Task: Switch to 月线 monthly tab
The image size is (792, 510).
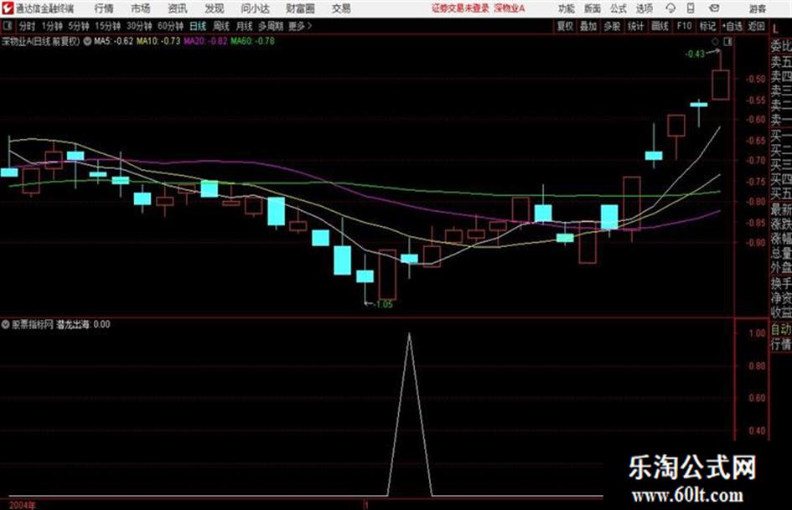Action: pos(245,26)
